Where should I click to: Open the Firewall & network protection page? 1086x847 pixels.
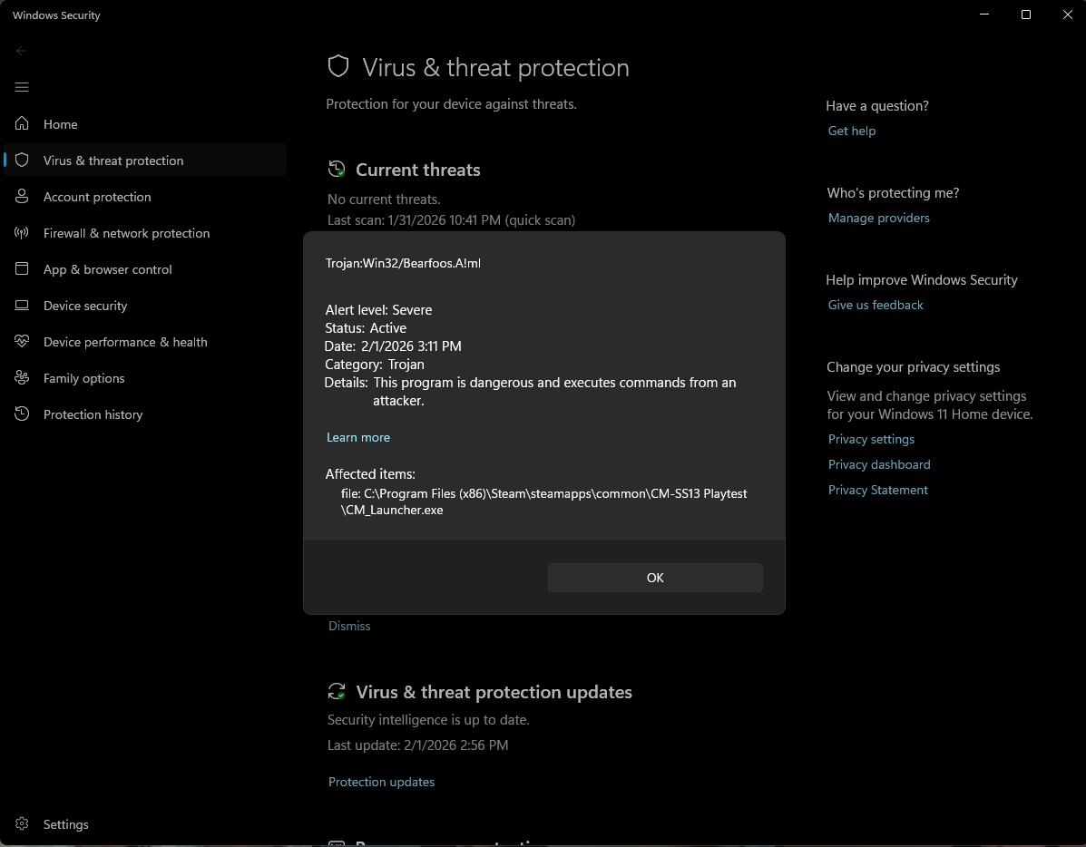point(126,233)
